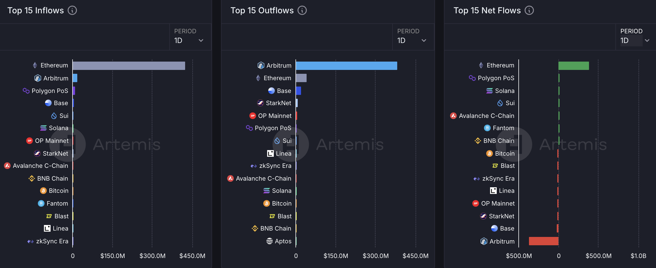This screenshot has height=268, width=656.
Task: Click the zkSync Era logo in the Inflows chart
Action: pyautogui.click(x=31, y=241)
